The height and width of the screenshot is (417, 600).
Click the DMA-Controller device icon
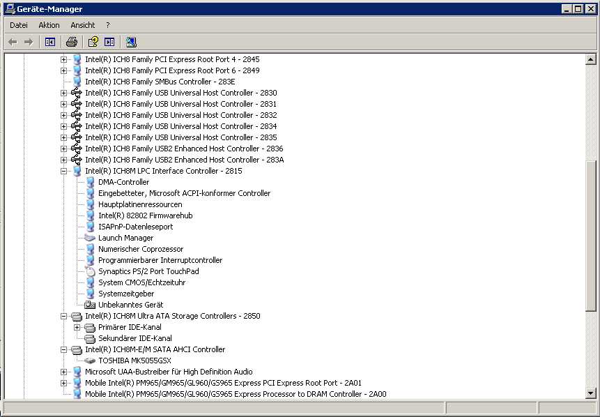tap(91, 182)
